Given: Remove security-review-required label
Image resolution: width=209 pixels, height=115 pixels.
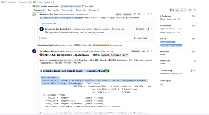Looking at the screenshot, I should tap(181, 45).
